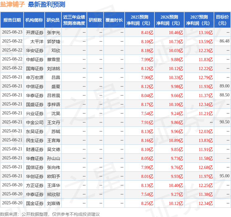Open 开源证券 institution entry
The height and width of the screenshot is (217, 231).
35,32
